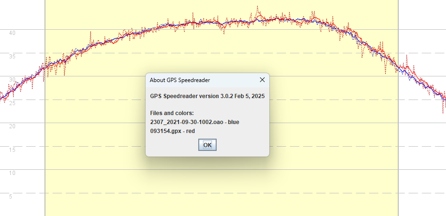Click the 20 label on the speed axis
The height and width of the screenshot is (216, 446).
click(x=13, y=126)
